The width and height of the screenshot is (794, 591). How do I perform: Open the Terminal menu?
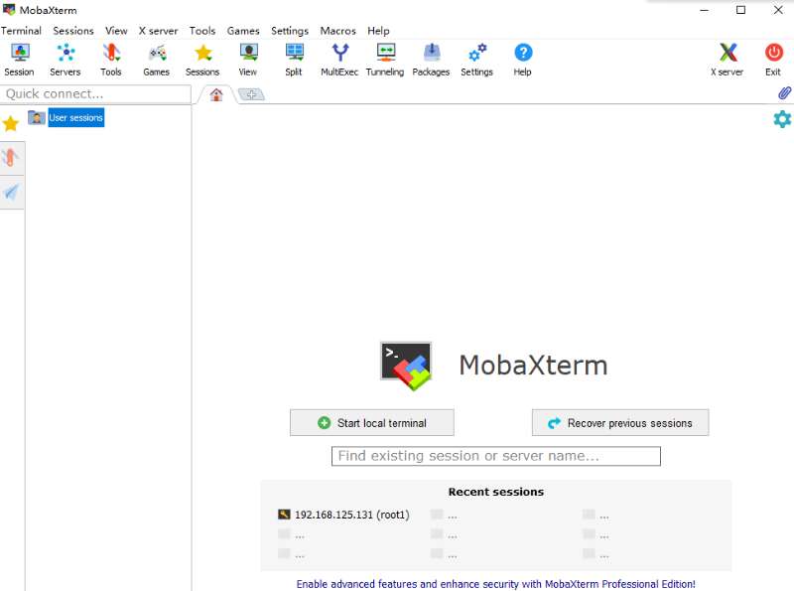point(21,31)
